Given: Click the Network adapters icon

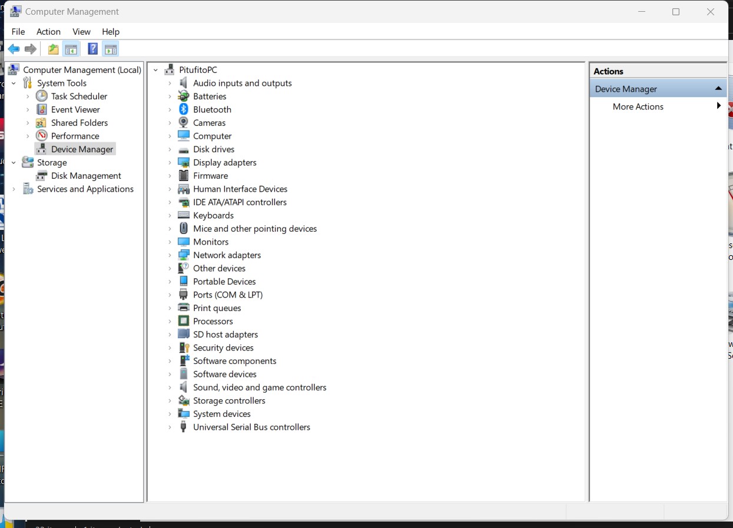Looking at the screenshot, I should point(184,255).
